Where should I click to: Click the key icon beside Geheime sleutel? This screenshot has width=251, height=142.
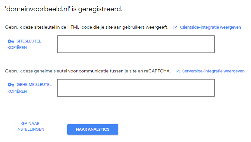[x=11, y=85]
